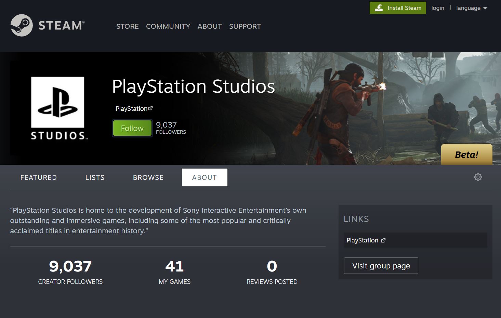Switch to the BROWSE tab
The width and height of the screenshot is (501, 318).
[148, 177]
